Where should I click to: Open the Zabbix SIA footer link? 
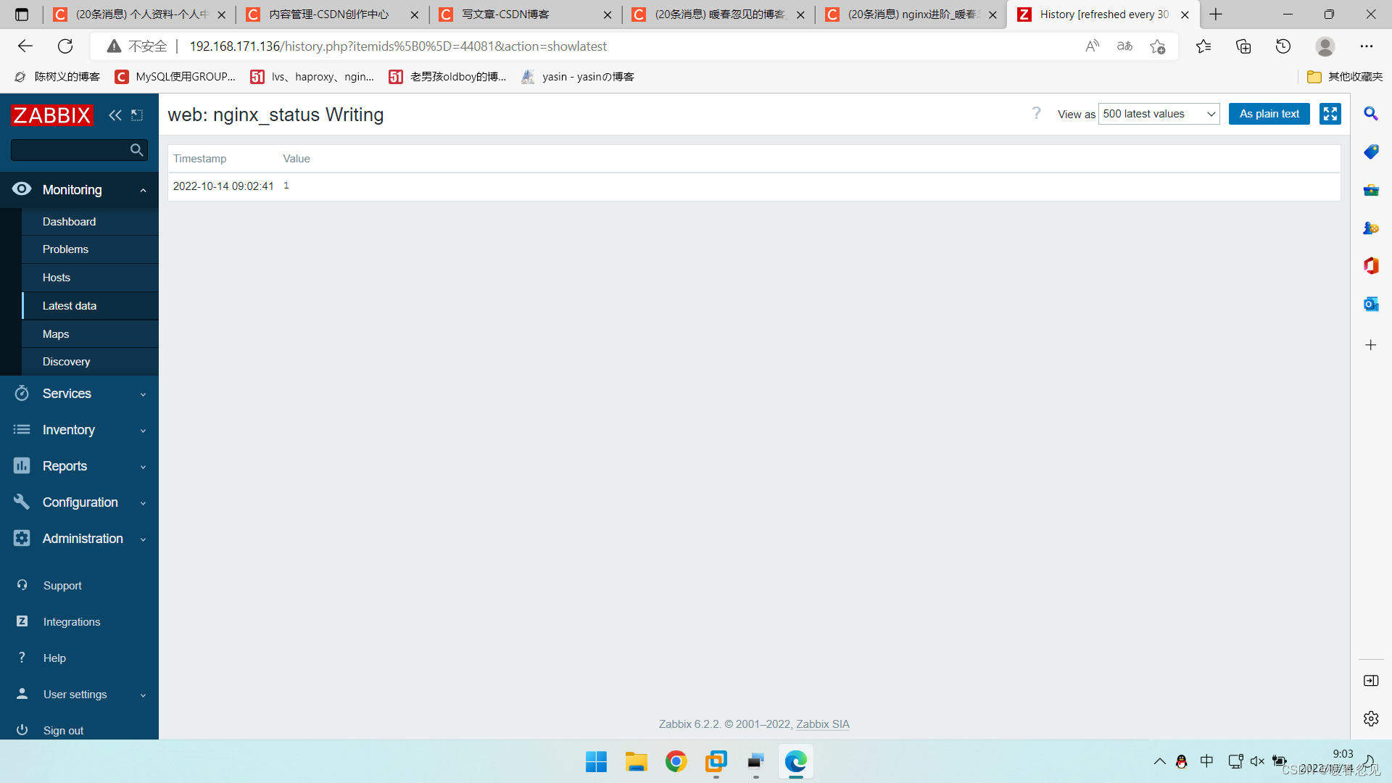[x=822, y=724]
